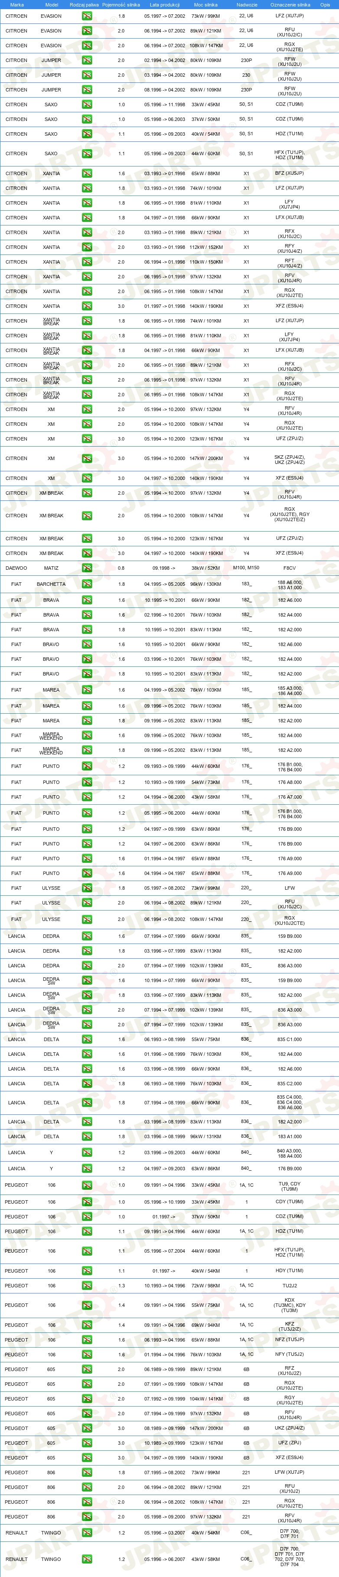Click the Lata produkcji column header

165,4
